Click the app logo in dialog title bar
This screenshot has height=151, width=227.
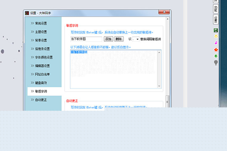click(x=27, y=13)
